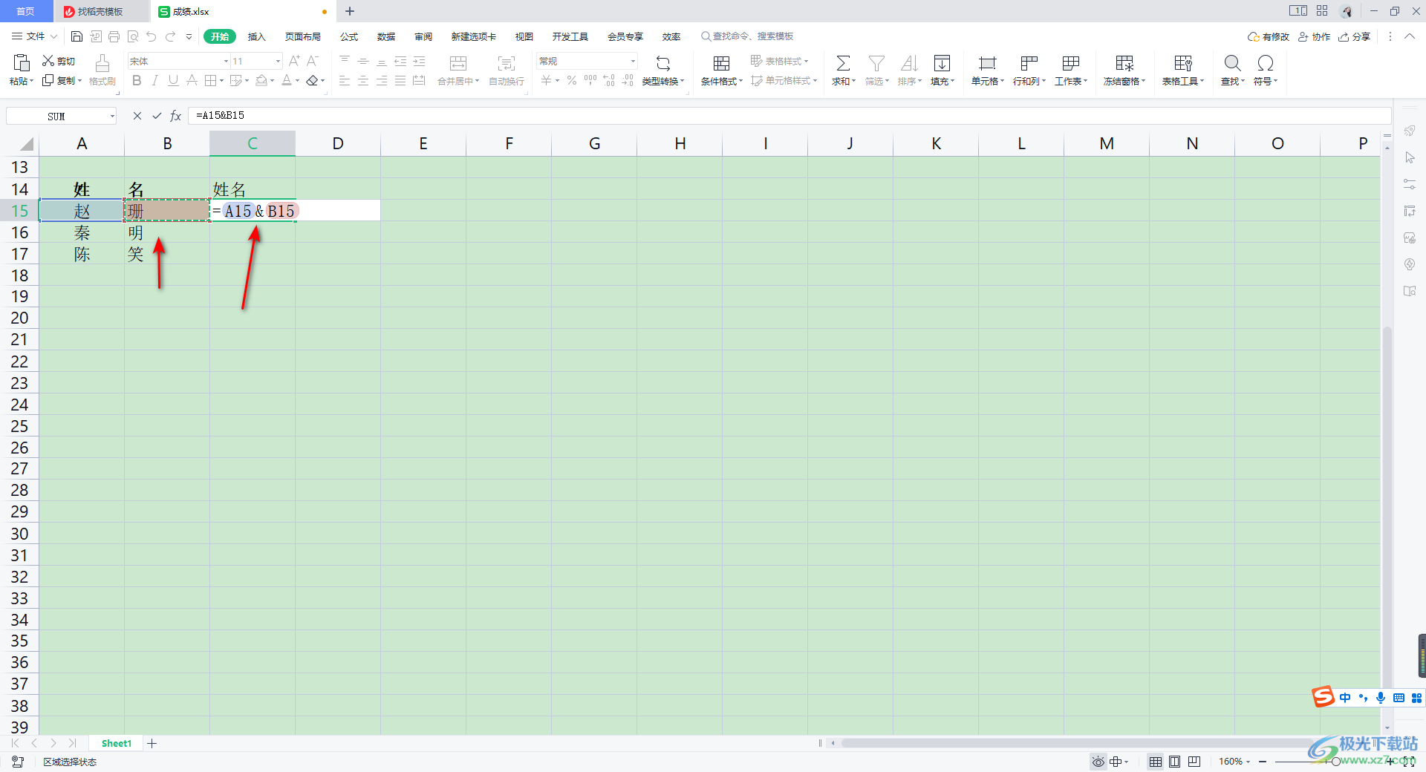Click the Print icon in quick access toolbar
This screenshot has height=772, width=1426.
coord(114,36)
